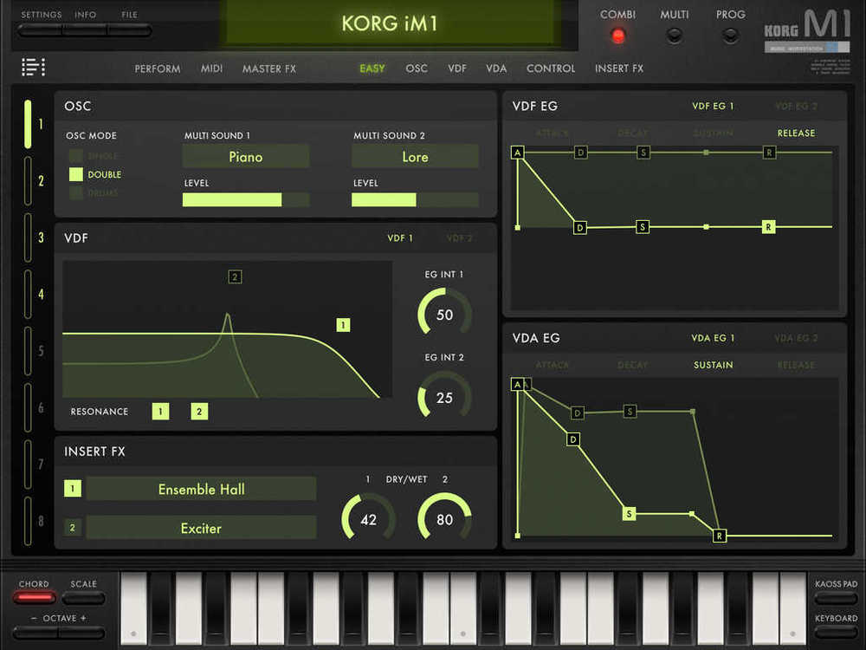Switch to the OSC tab
This screenshot has height=650, width=866.
point(417,68)
